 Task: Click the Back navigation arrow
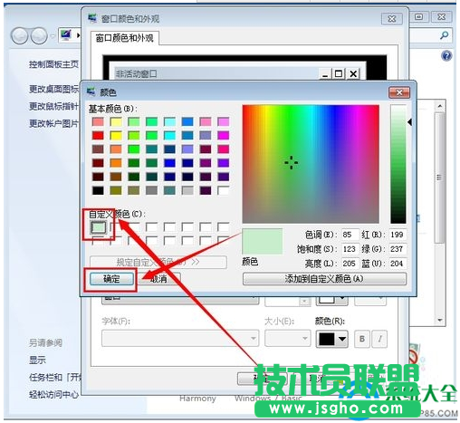tap(20, 35)
